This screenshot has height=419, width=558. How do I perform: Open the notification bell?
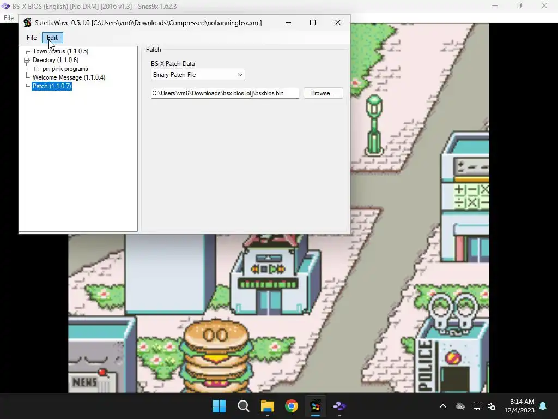(543, 406)
